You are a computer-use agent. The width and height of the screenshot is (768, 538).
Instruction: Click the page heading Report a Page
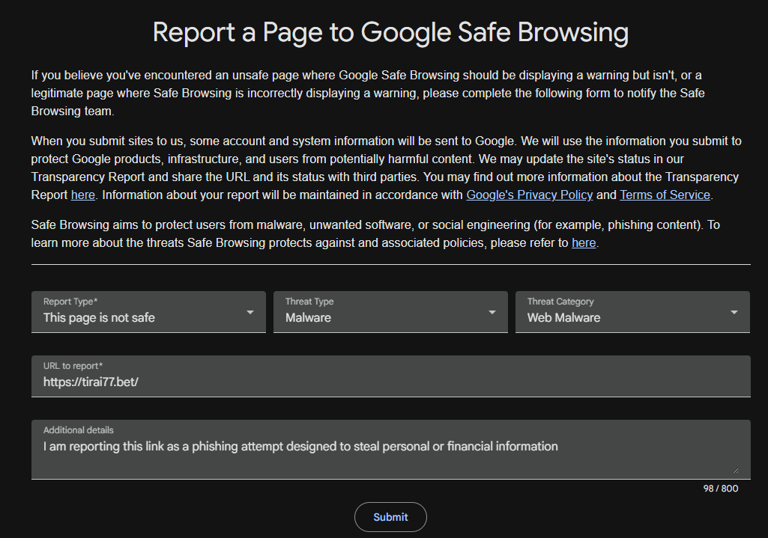tap(390, 32)
